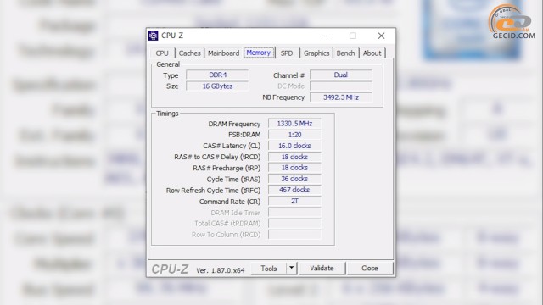Screen dimensions: 543x305
Task: Click the DRAM Frequency label
Action: 234,124
